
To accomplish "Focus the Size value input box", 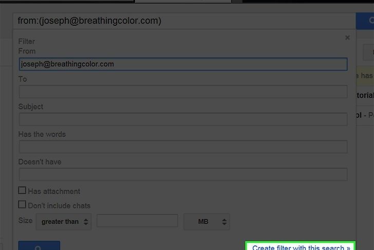I will click(137, 222).
